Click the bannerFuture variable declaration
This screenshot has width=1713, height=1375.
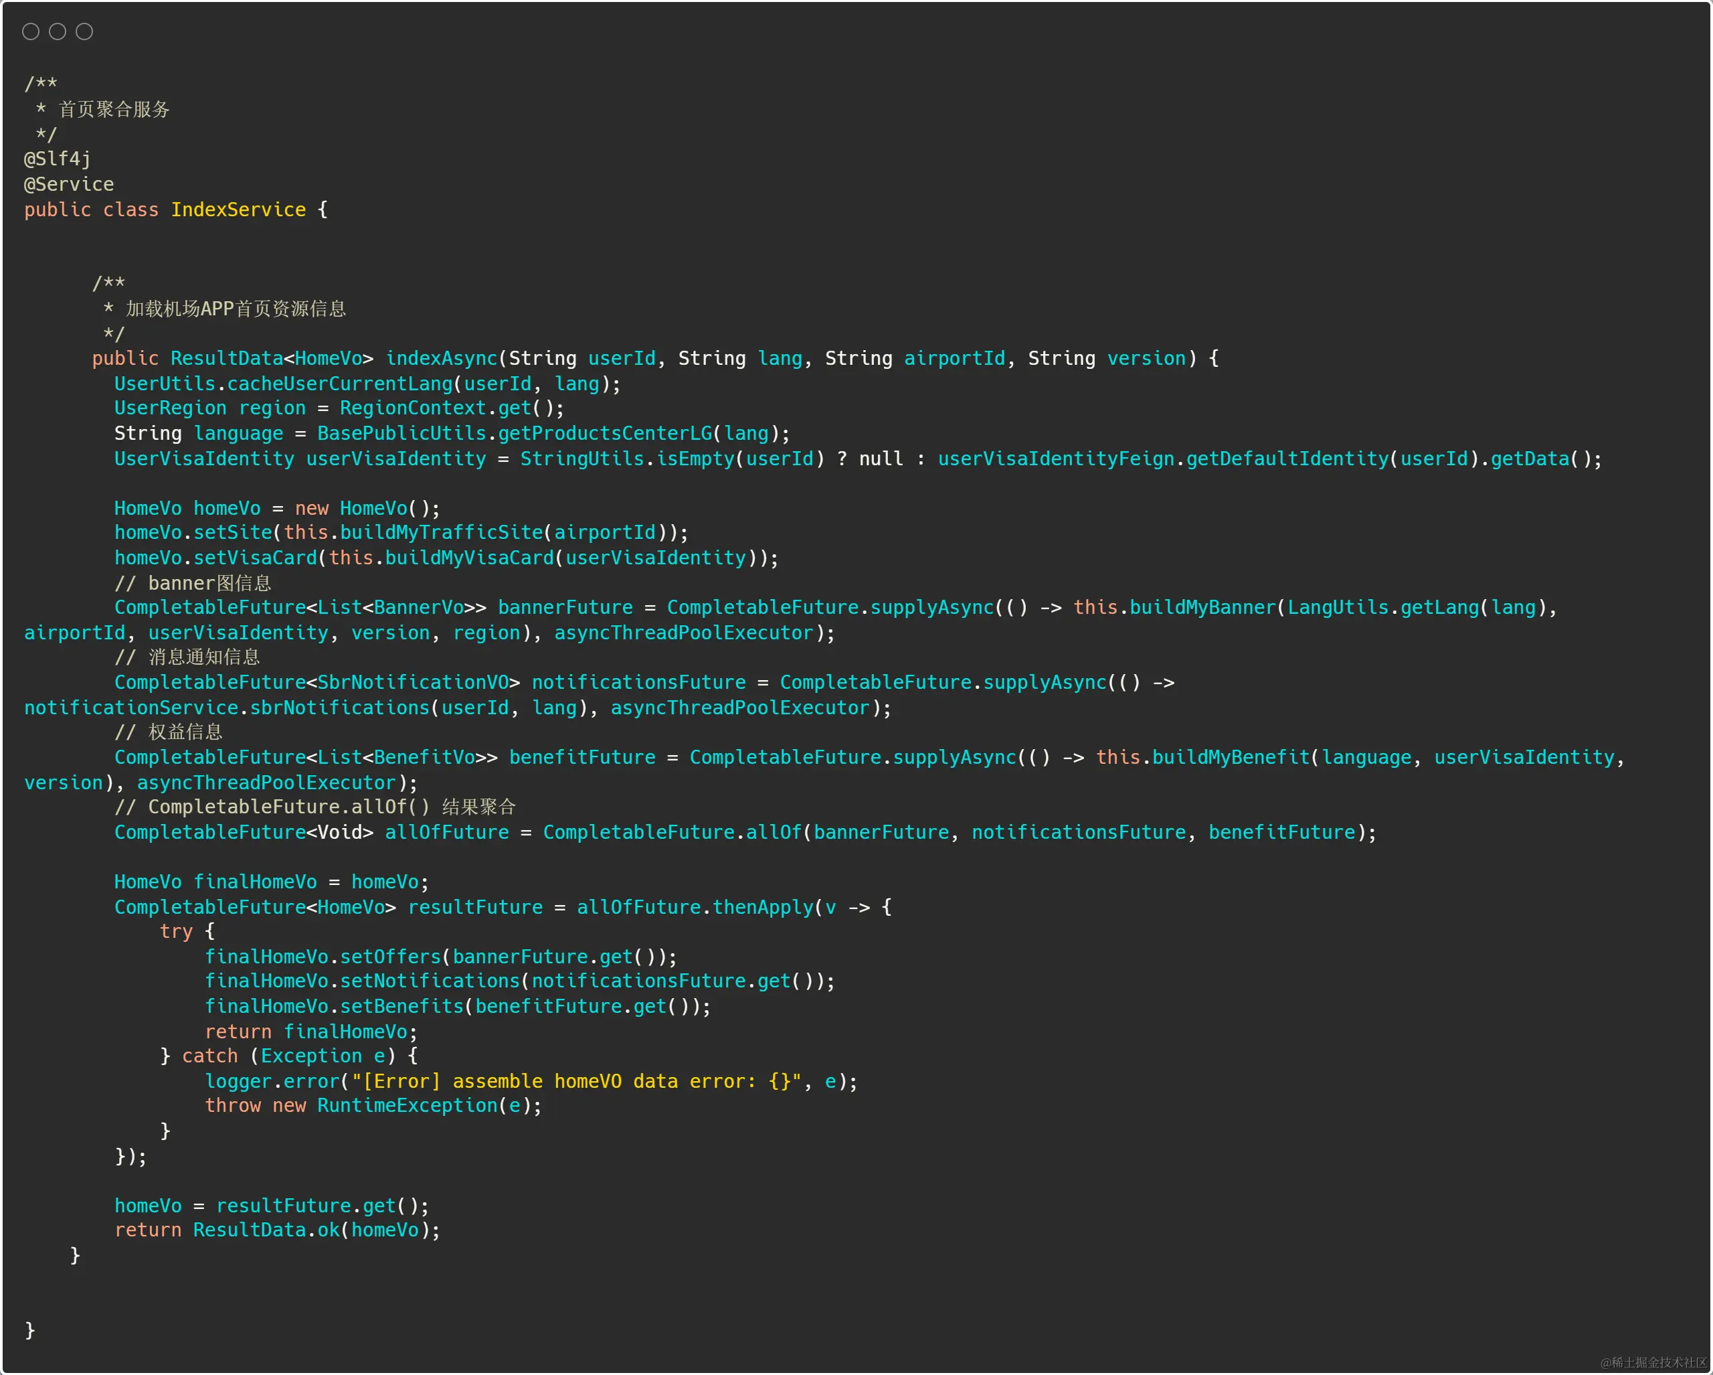pos(565,607)
